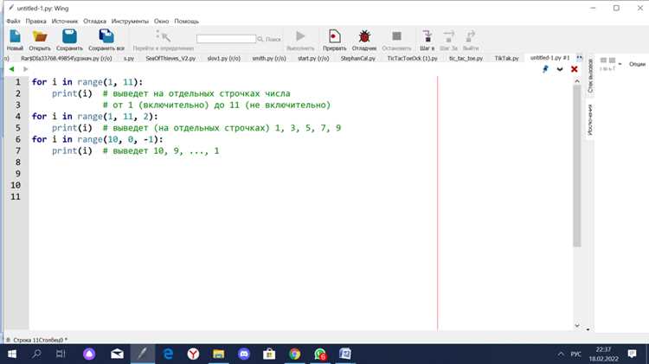The height and width of the screenshot is (364, 649).
Task: Open the Правка menu
Action: point(35,21)
